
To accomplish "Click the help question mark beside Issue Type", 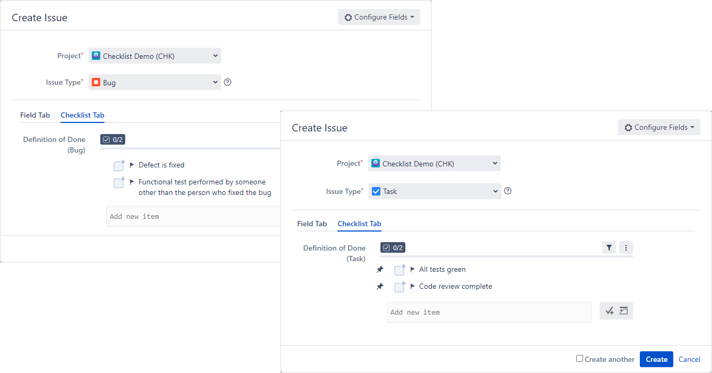I will tap(507, 191).
